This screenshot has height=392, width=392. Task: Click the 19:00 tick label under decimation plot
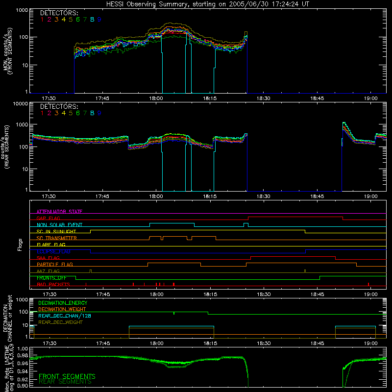click(371, 343)
